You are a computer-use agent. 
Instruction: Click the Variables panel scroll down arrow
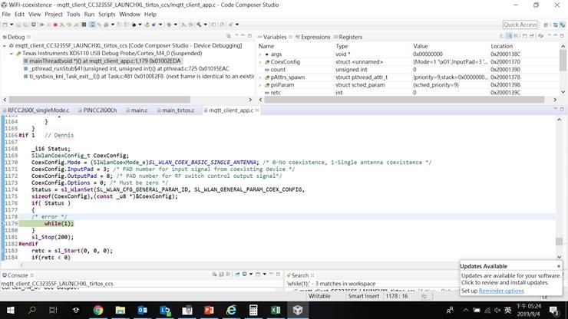coord(563,92)
